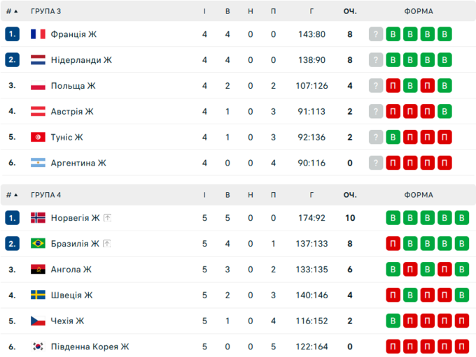Click the only green В badge for Туніс Ж
The width and height of the screenshot is (476, 357).
(393, 137)
